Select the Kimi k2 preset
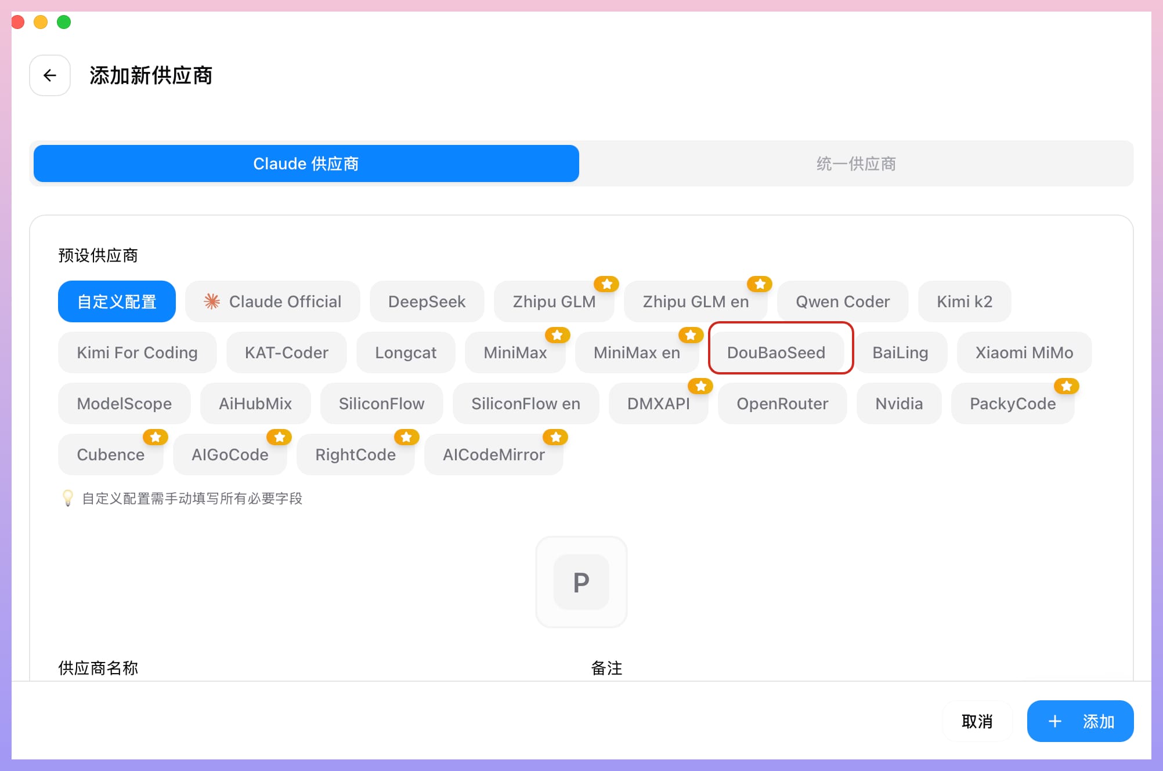 tap(965, 301)
